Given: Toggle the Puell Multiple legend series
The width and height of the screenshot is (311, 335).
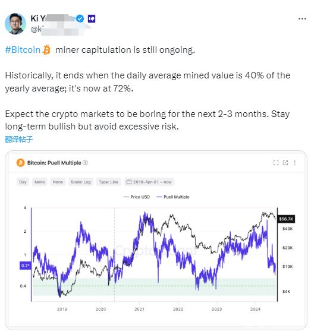Looking at the screenshot, I should pos(173,197).
